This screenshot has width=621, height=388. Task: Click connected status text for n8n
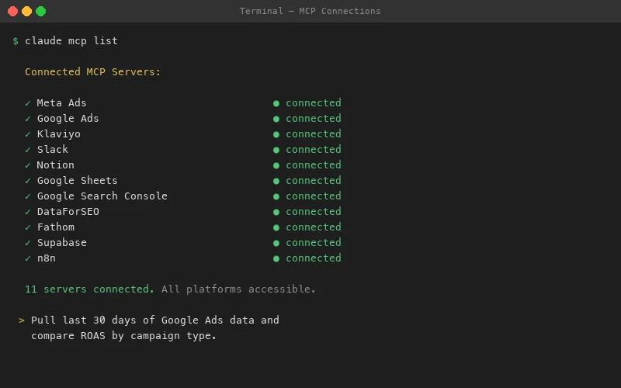coord(314,258)
